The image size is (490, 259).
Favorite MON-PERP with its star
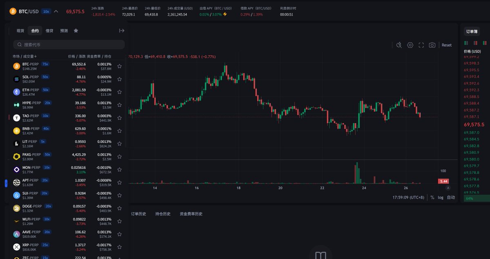tap(119, 170)
